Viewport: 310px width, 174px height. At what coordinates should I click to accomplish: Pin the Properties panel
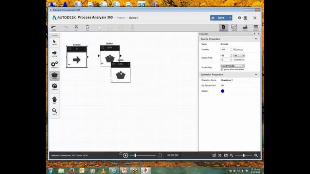pos(255,34)
